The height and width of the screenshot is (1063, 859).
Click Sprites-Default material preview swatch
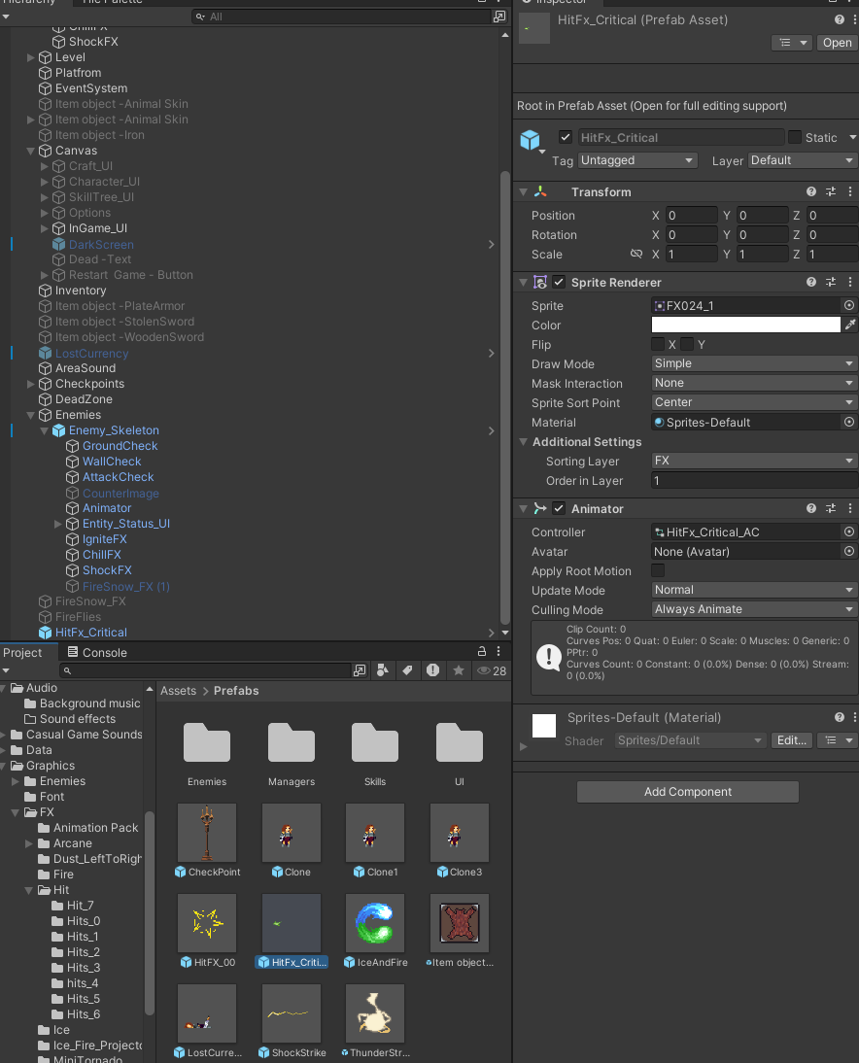point(544,726)
